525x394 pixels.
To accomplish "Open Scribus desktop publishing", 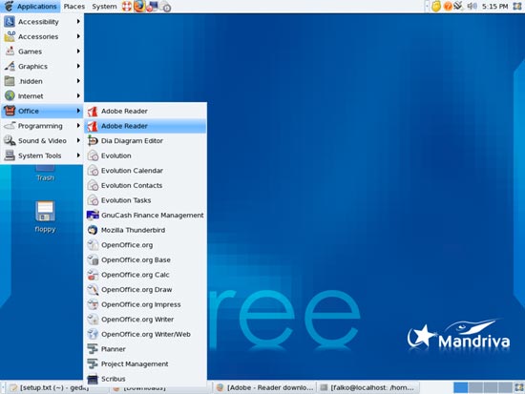I will (x=145, y=379).
